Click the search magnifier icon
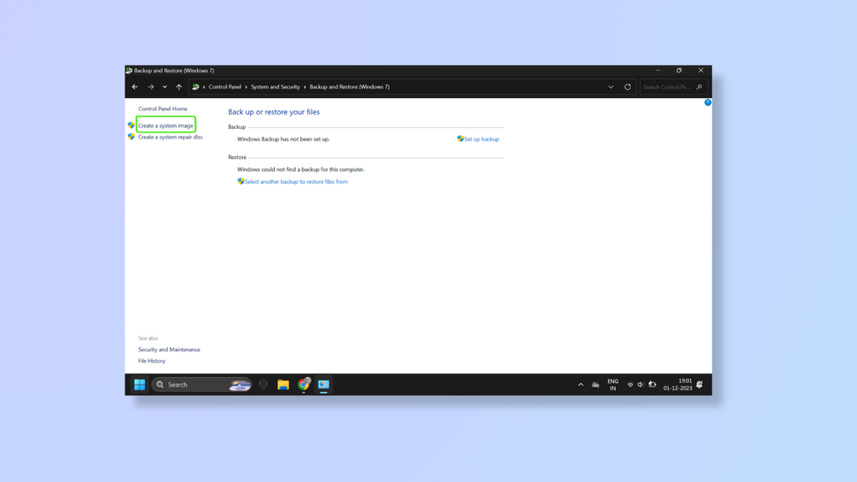This screenshot has height=482, width=857. coord(700,87)
